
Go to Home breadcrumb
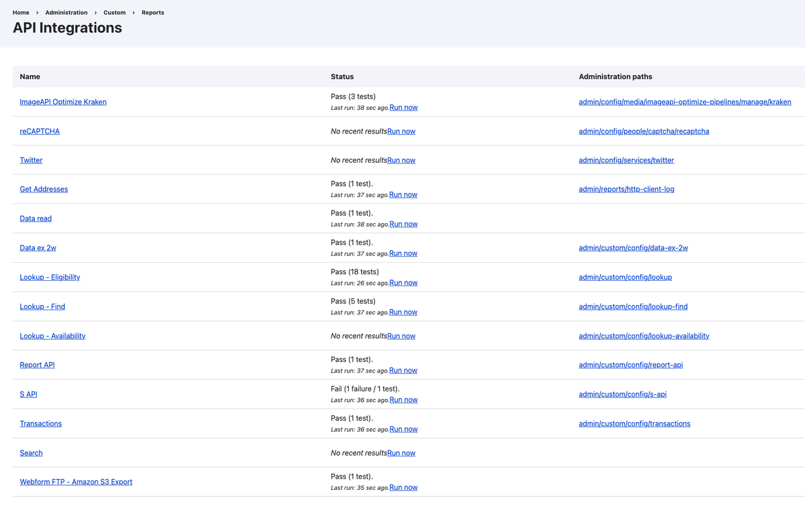coord(21,13)
